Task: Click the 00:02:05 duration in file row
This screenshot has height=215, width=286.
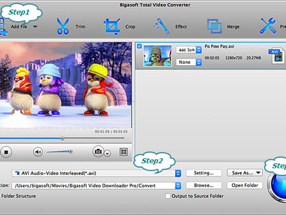Action: point(212,58)
